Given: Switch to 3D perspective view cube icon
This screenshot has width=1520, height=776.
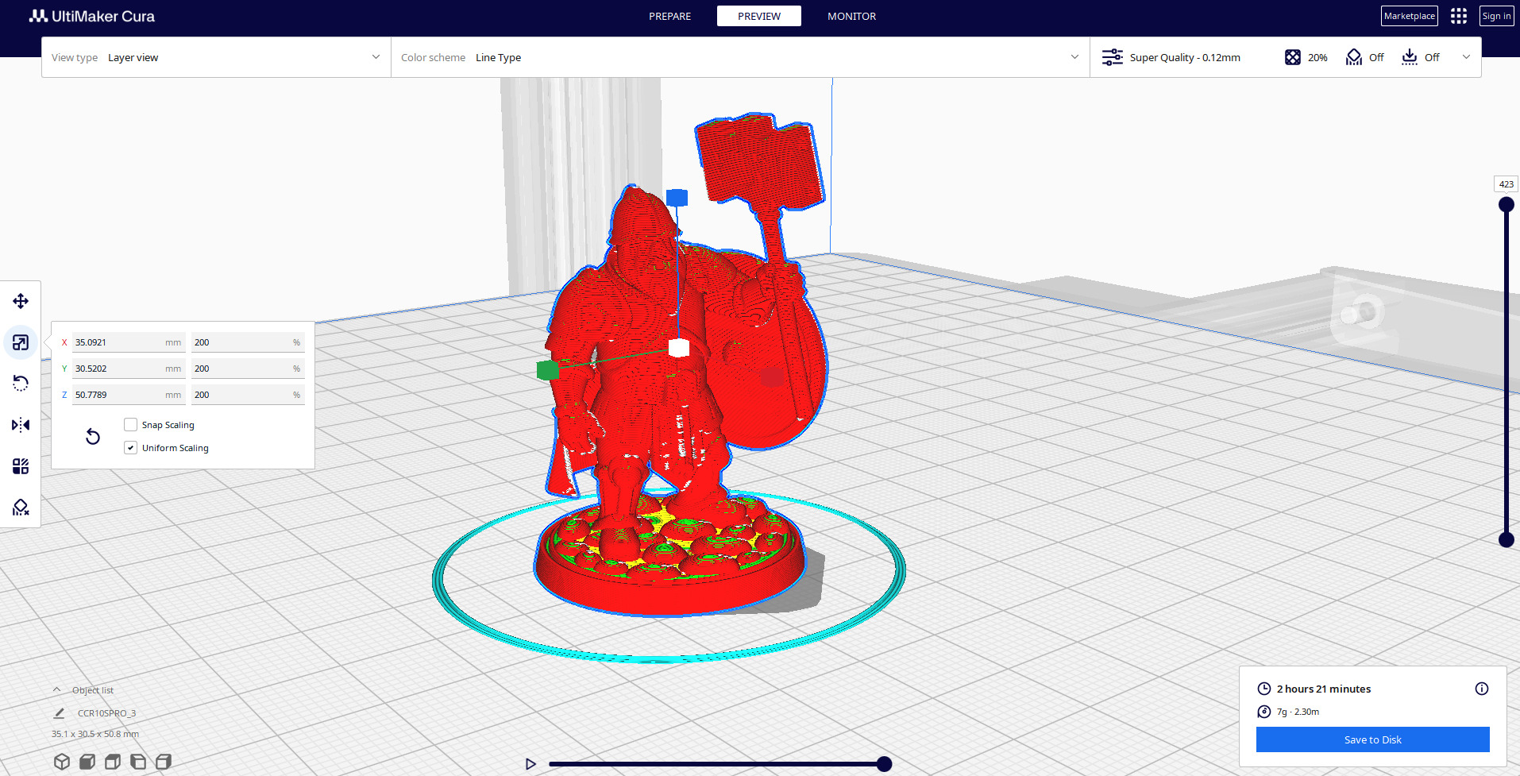Looking at the screenshot, I should point(62,762).
